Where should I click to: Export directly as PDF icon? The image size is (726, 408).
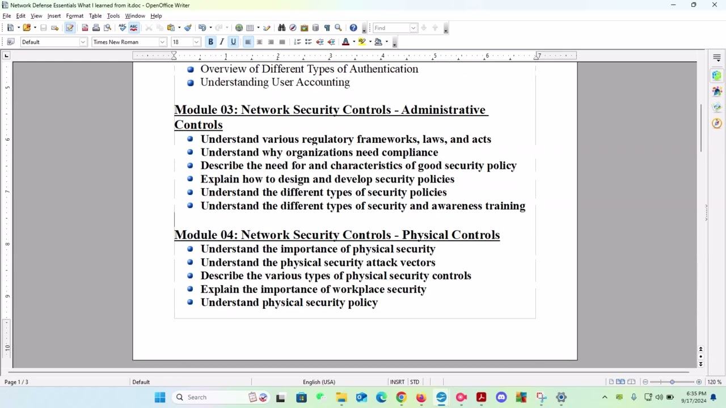[x=85, y=28]
